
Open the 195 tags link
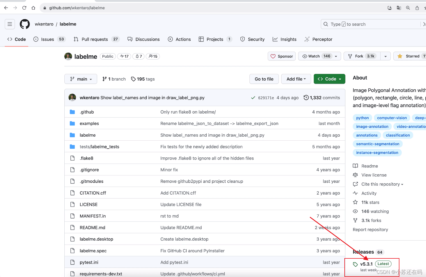coord(143,79)
